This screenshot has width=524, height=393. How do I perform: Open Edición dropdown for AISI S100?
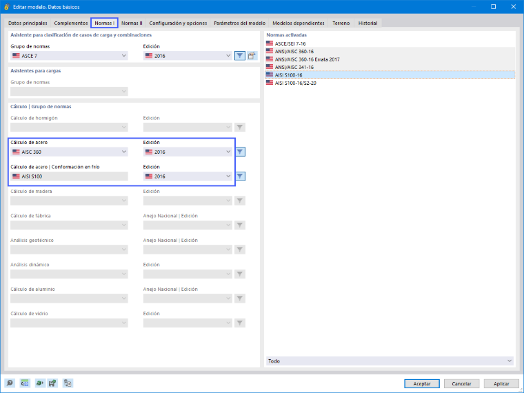pyautogui.click(x=188, y=176)
